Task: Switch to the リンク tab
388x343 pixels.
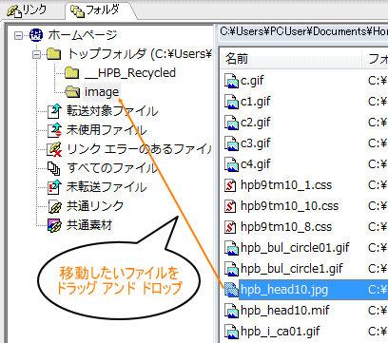Action: pos(28,10)
